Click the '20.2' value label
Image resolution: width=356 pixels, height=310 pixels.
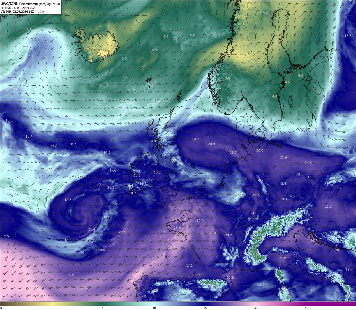(228, 235)
